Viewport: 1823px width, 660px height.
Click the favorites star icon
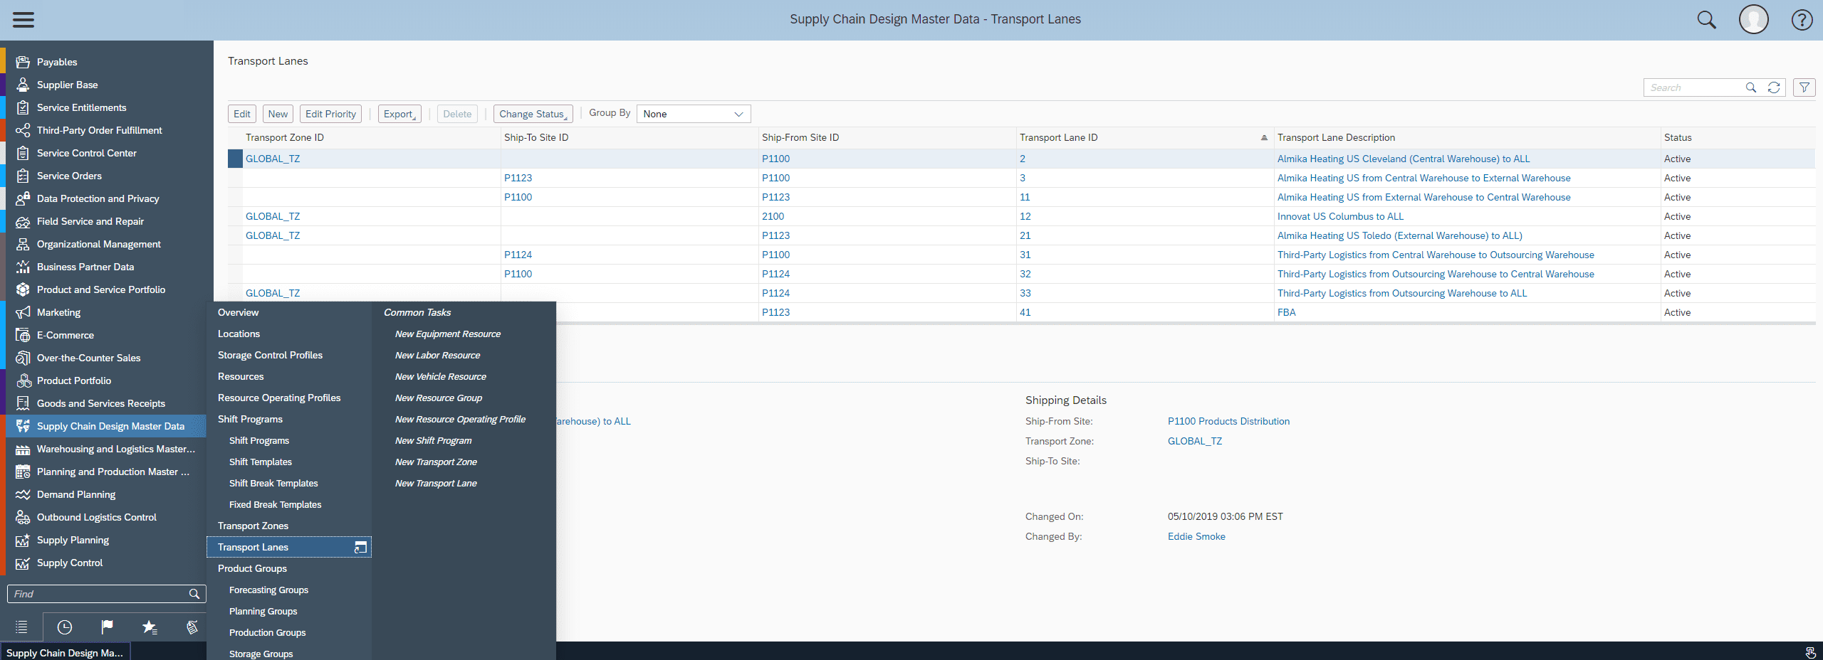[149, 627]
